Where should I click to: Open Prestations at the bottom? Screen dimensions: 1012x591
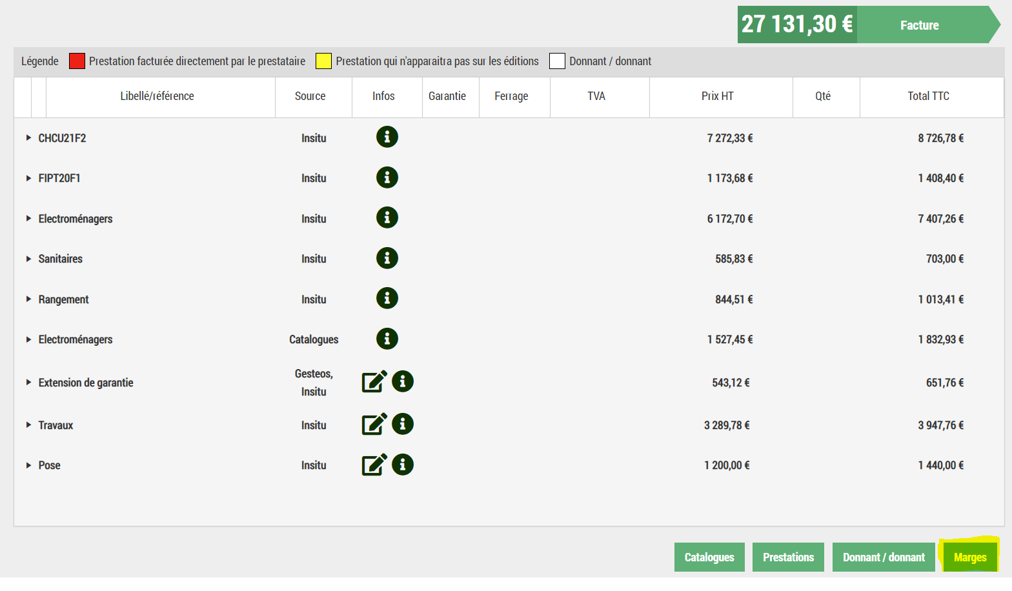coord(788,557)
